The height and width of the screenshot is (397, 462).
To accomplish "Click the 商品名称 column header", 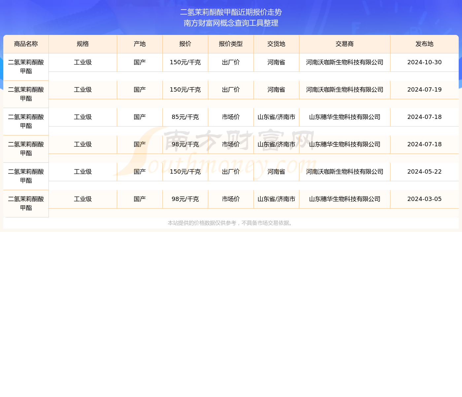I will pyautogui.click(x=26, y=44).
